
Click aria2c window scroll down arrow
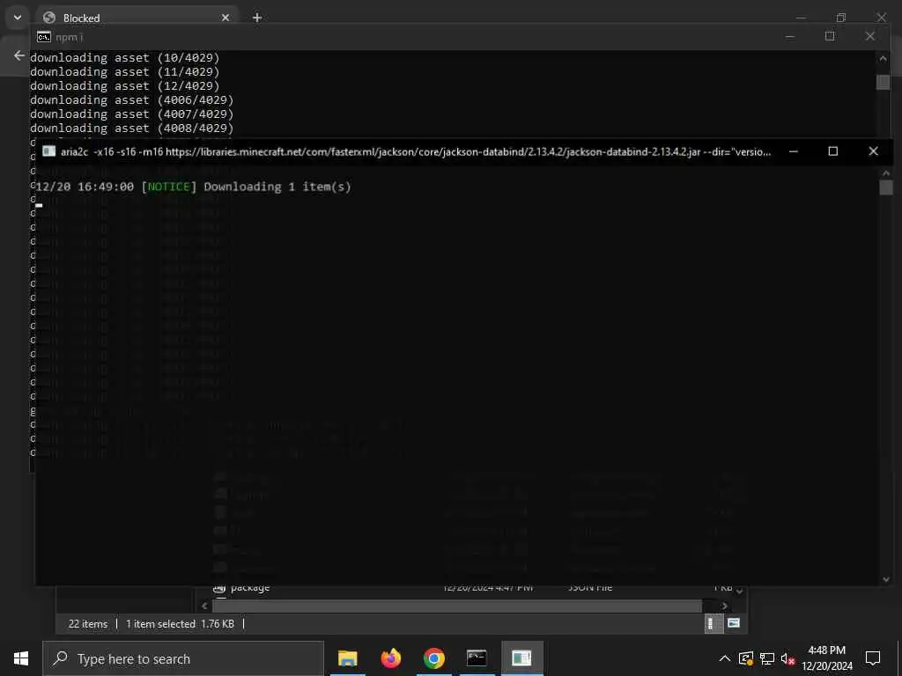886,579
